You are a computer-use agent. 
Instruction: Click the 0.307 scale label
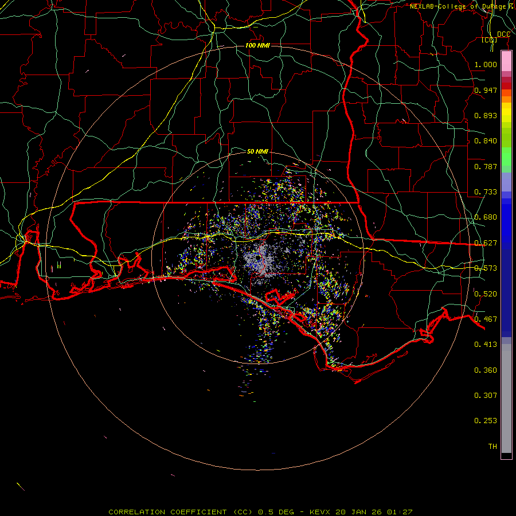486,396
